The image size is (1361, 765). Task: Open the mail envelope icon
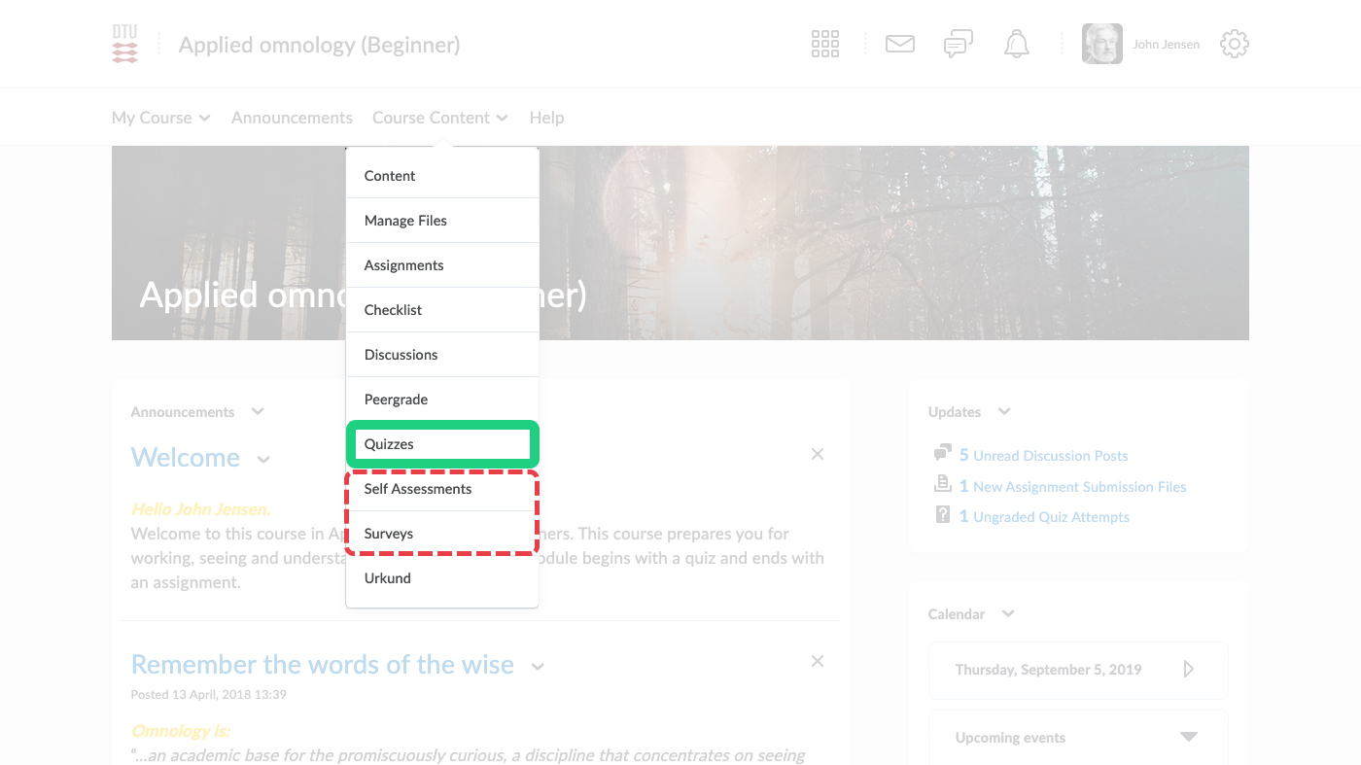899,44
